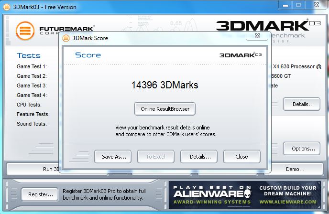The image size is (329, 214).
Task: Open Details... in the 3DMark Score dialog
Action: click(199, 157)
